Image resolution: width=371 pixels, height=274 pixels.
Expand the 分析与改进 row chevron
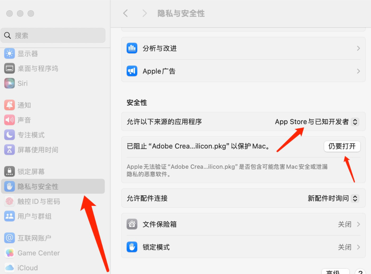point(358,48)
